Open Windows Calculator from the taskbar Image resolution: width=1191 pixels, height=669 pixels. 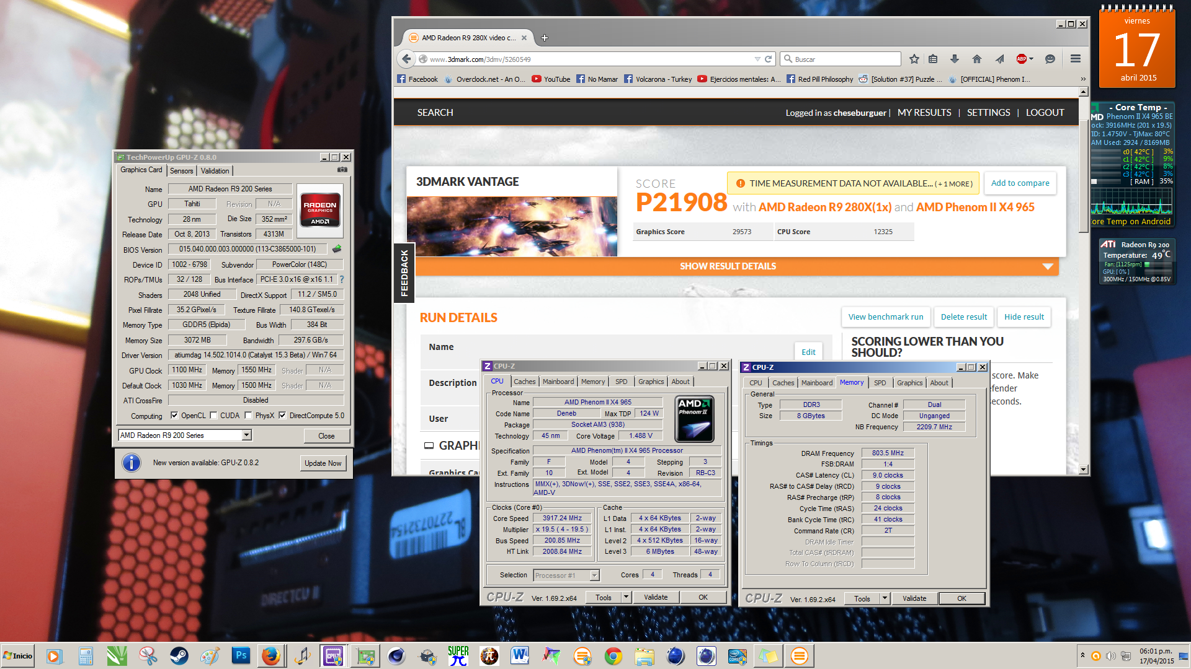(x=86, y=656)
